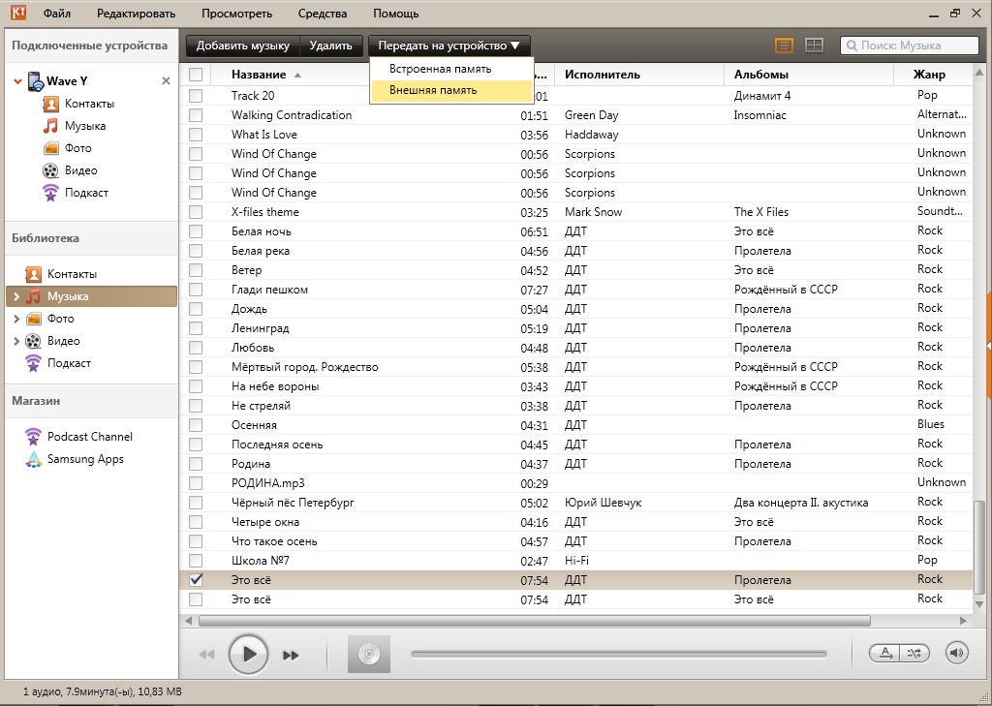Click the horizontal scrollbar of track list
The width and height of the screenshot is (992, 706).
(x=535, y=621)
